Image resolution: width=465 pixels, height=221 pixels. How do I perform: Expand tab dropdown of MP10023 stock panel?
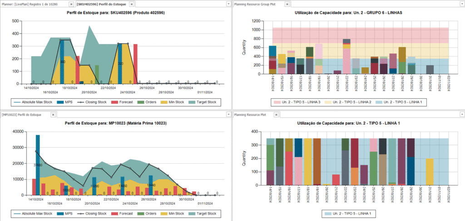[228, 115]
